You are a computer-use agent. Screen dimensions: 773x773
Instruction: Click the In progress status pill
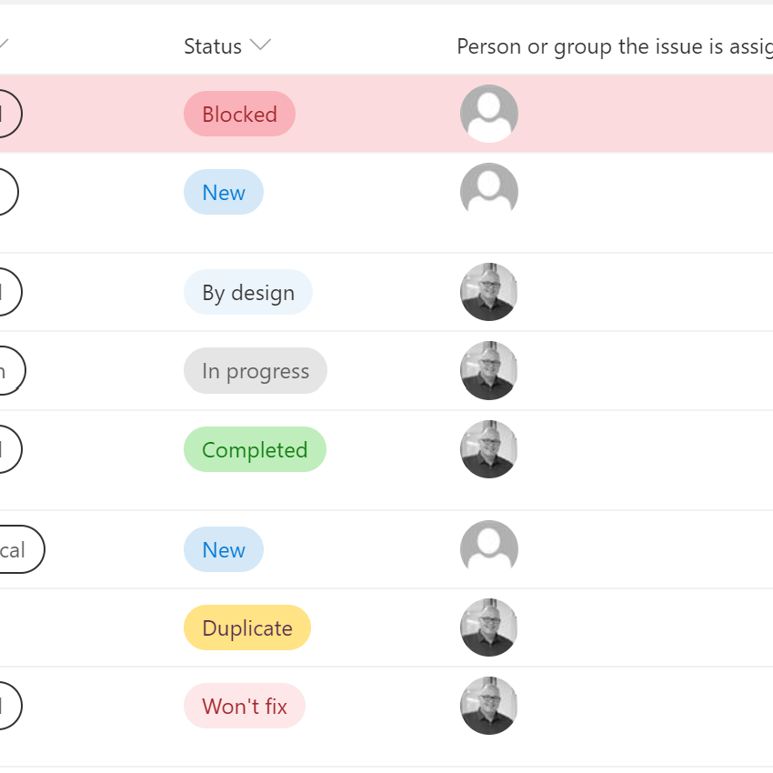point(256,371)
